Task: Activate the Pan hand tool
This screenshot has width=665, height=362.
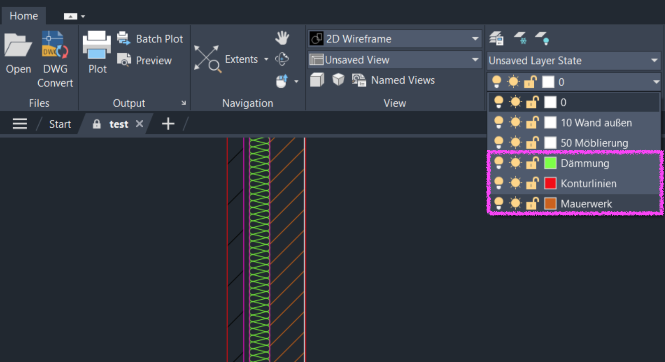Action: click(282, 38)
